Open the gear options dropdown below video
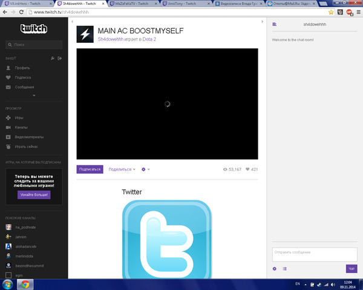The width and height of the screenshot is (363, 290). click(x=146, y=169)
